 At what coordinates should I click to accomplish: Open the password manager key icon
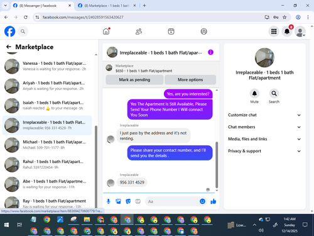[276, 17]
